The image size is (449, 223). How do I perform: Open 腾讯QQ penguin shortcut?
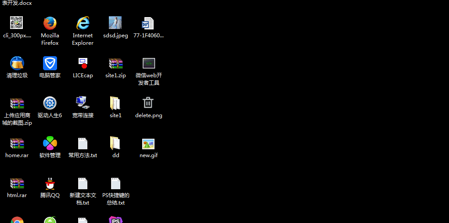[50, 183]
